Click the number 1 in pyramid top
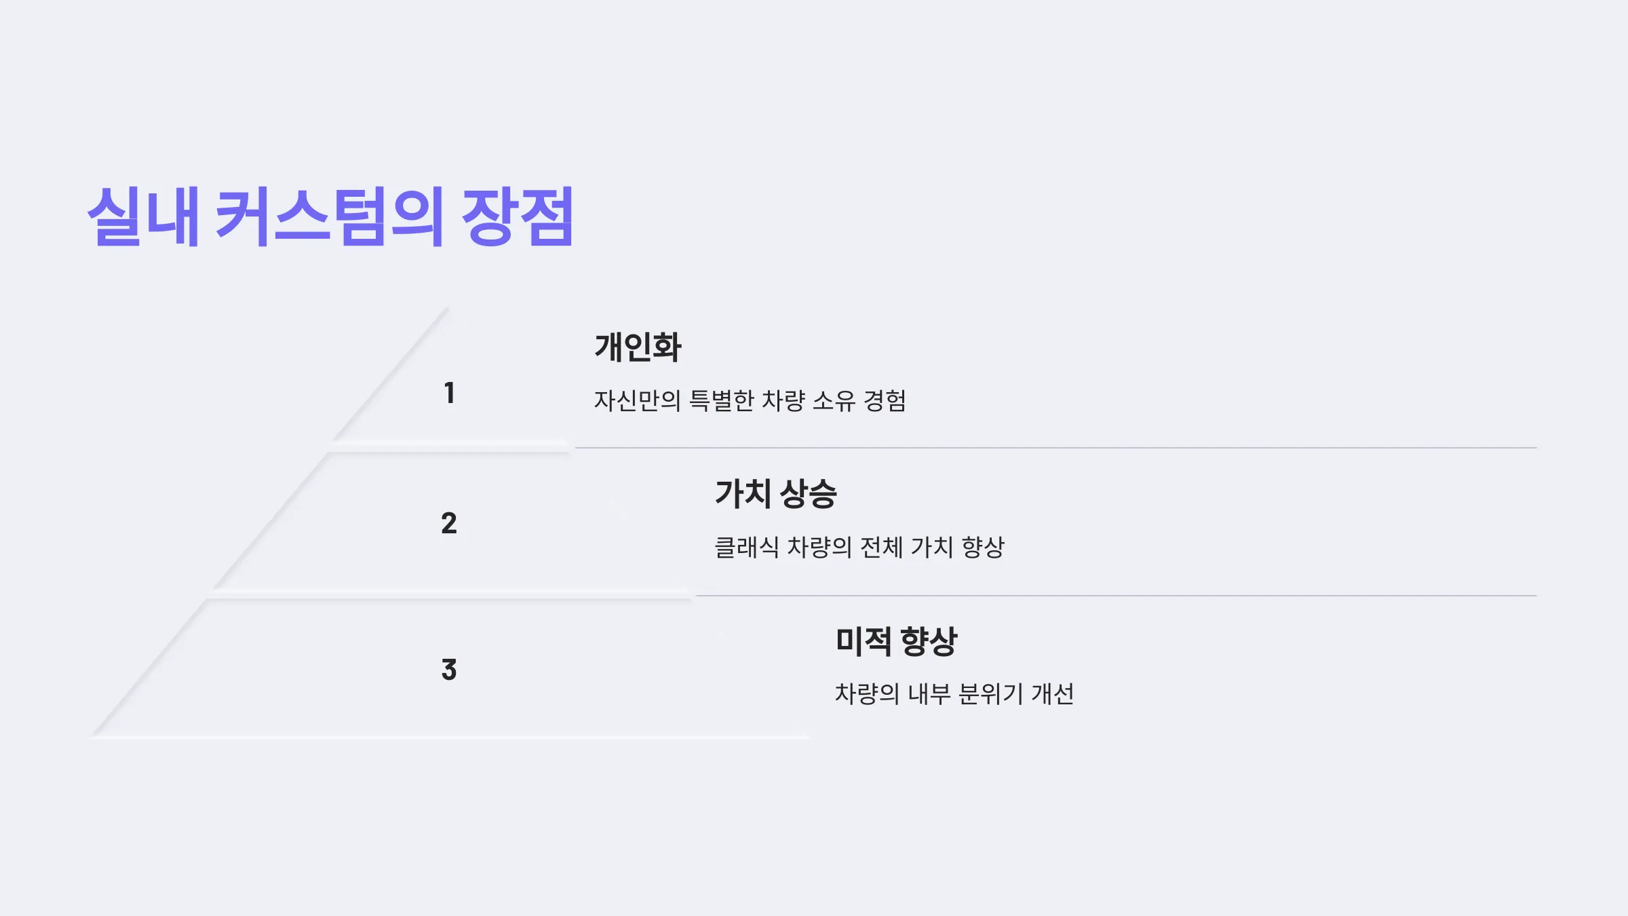This screenshot has width=1628, height=916. 449,393
